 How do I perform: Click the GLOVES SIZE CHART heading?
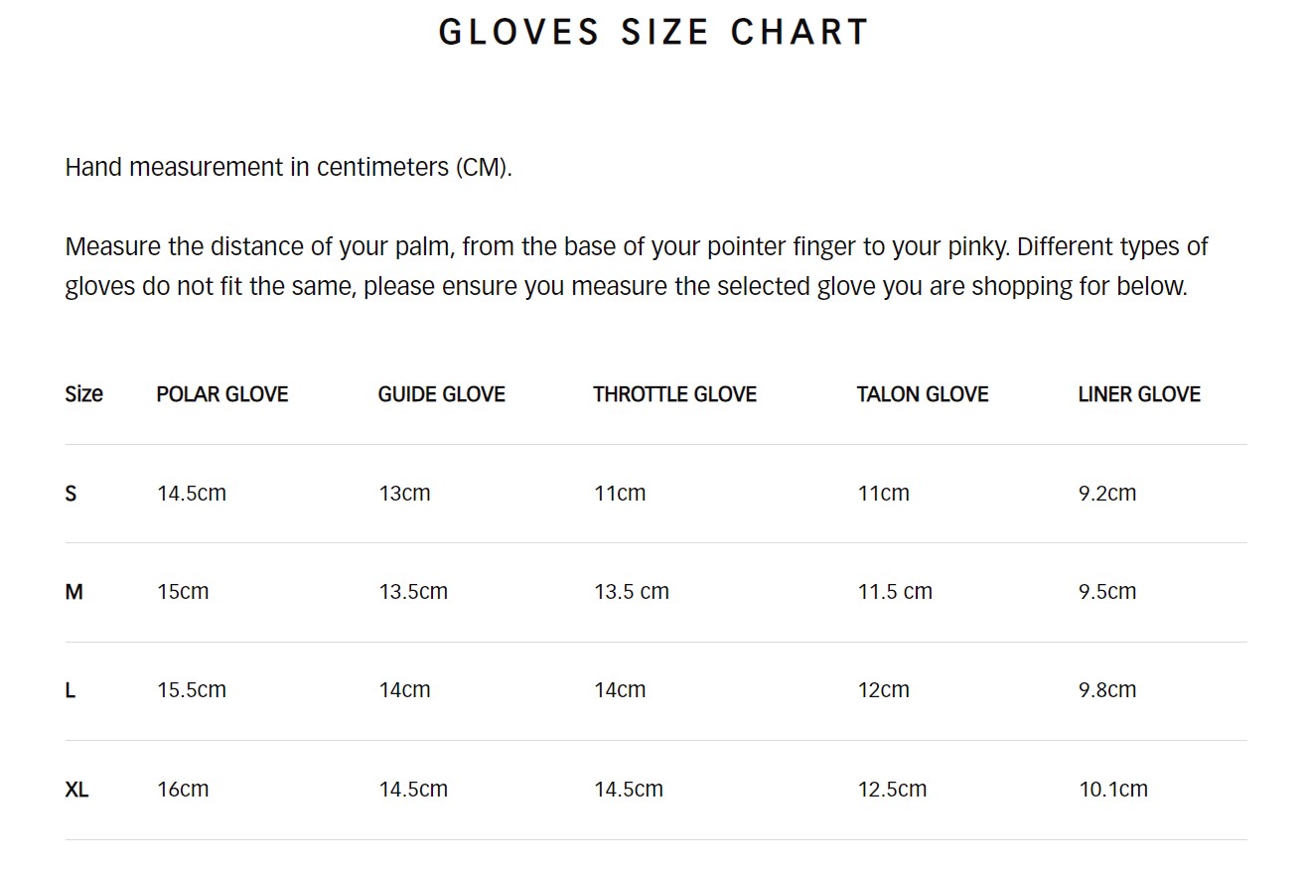653,32
